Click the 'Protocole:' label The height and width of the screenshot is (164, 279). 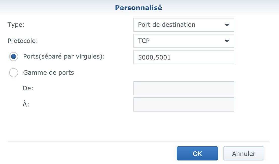pyautogui.click(x=23, y=41)
